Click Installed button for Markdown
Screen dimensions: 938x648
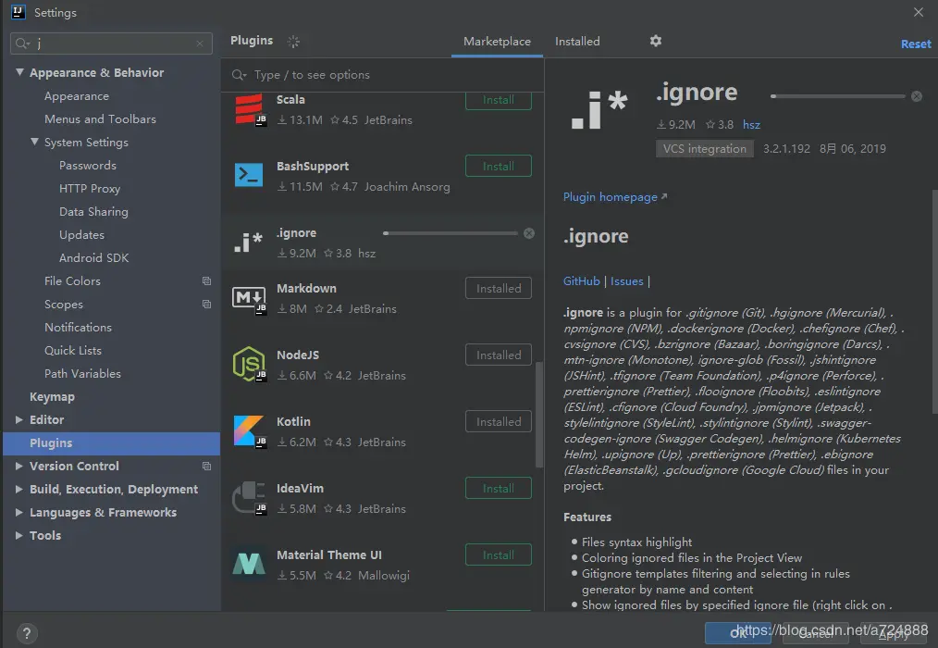499,288
